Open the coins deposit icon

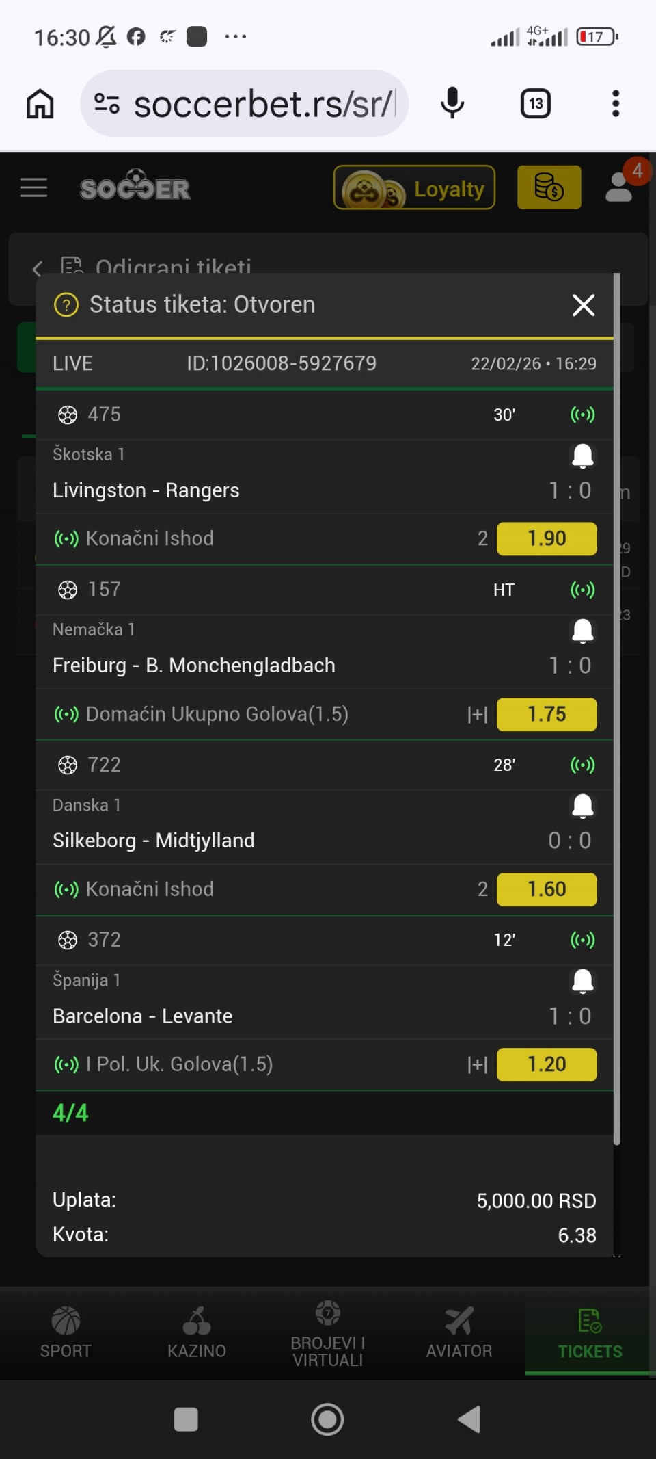549,187
